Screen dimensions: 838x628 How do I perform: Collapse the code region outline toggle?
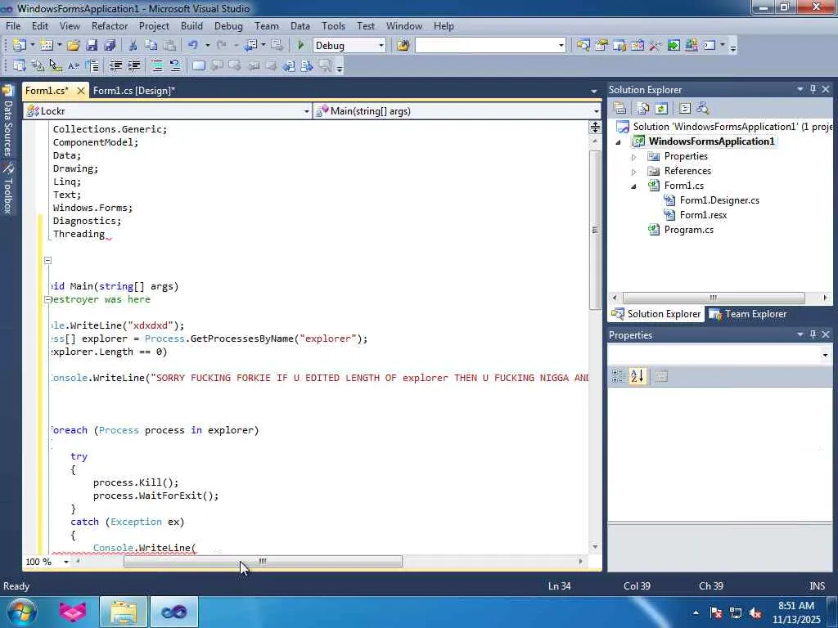47,261
